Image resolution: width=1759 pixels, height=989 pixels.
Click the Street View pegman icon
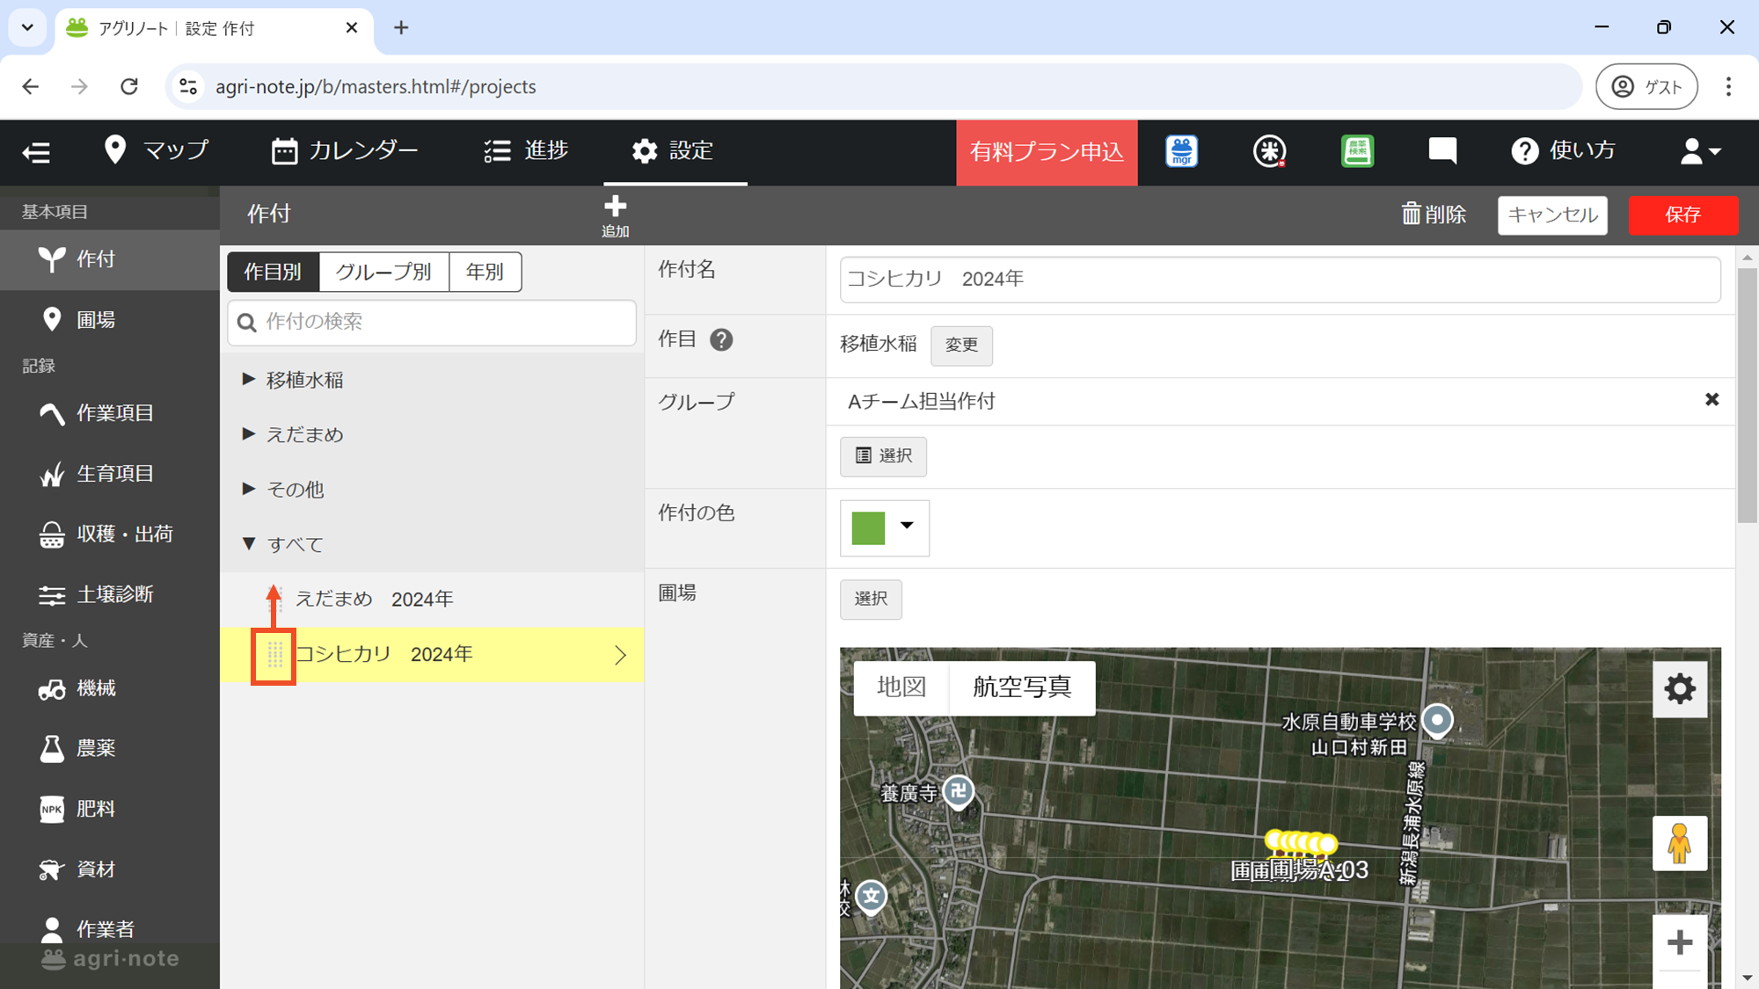pos(1679,843)
